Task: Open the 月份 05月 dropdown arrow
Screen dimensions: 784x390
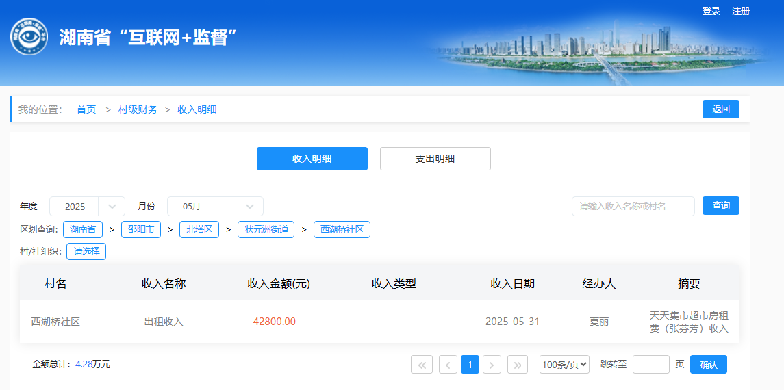Action: [250, 206]
